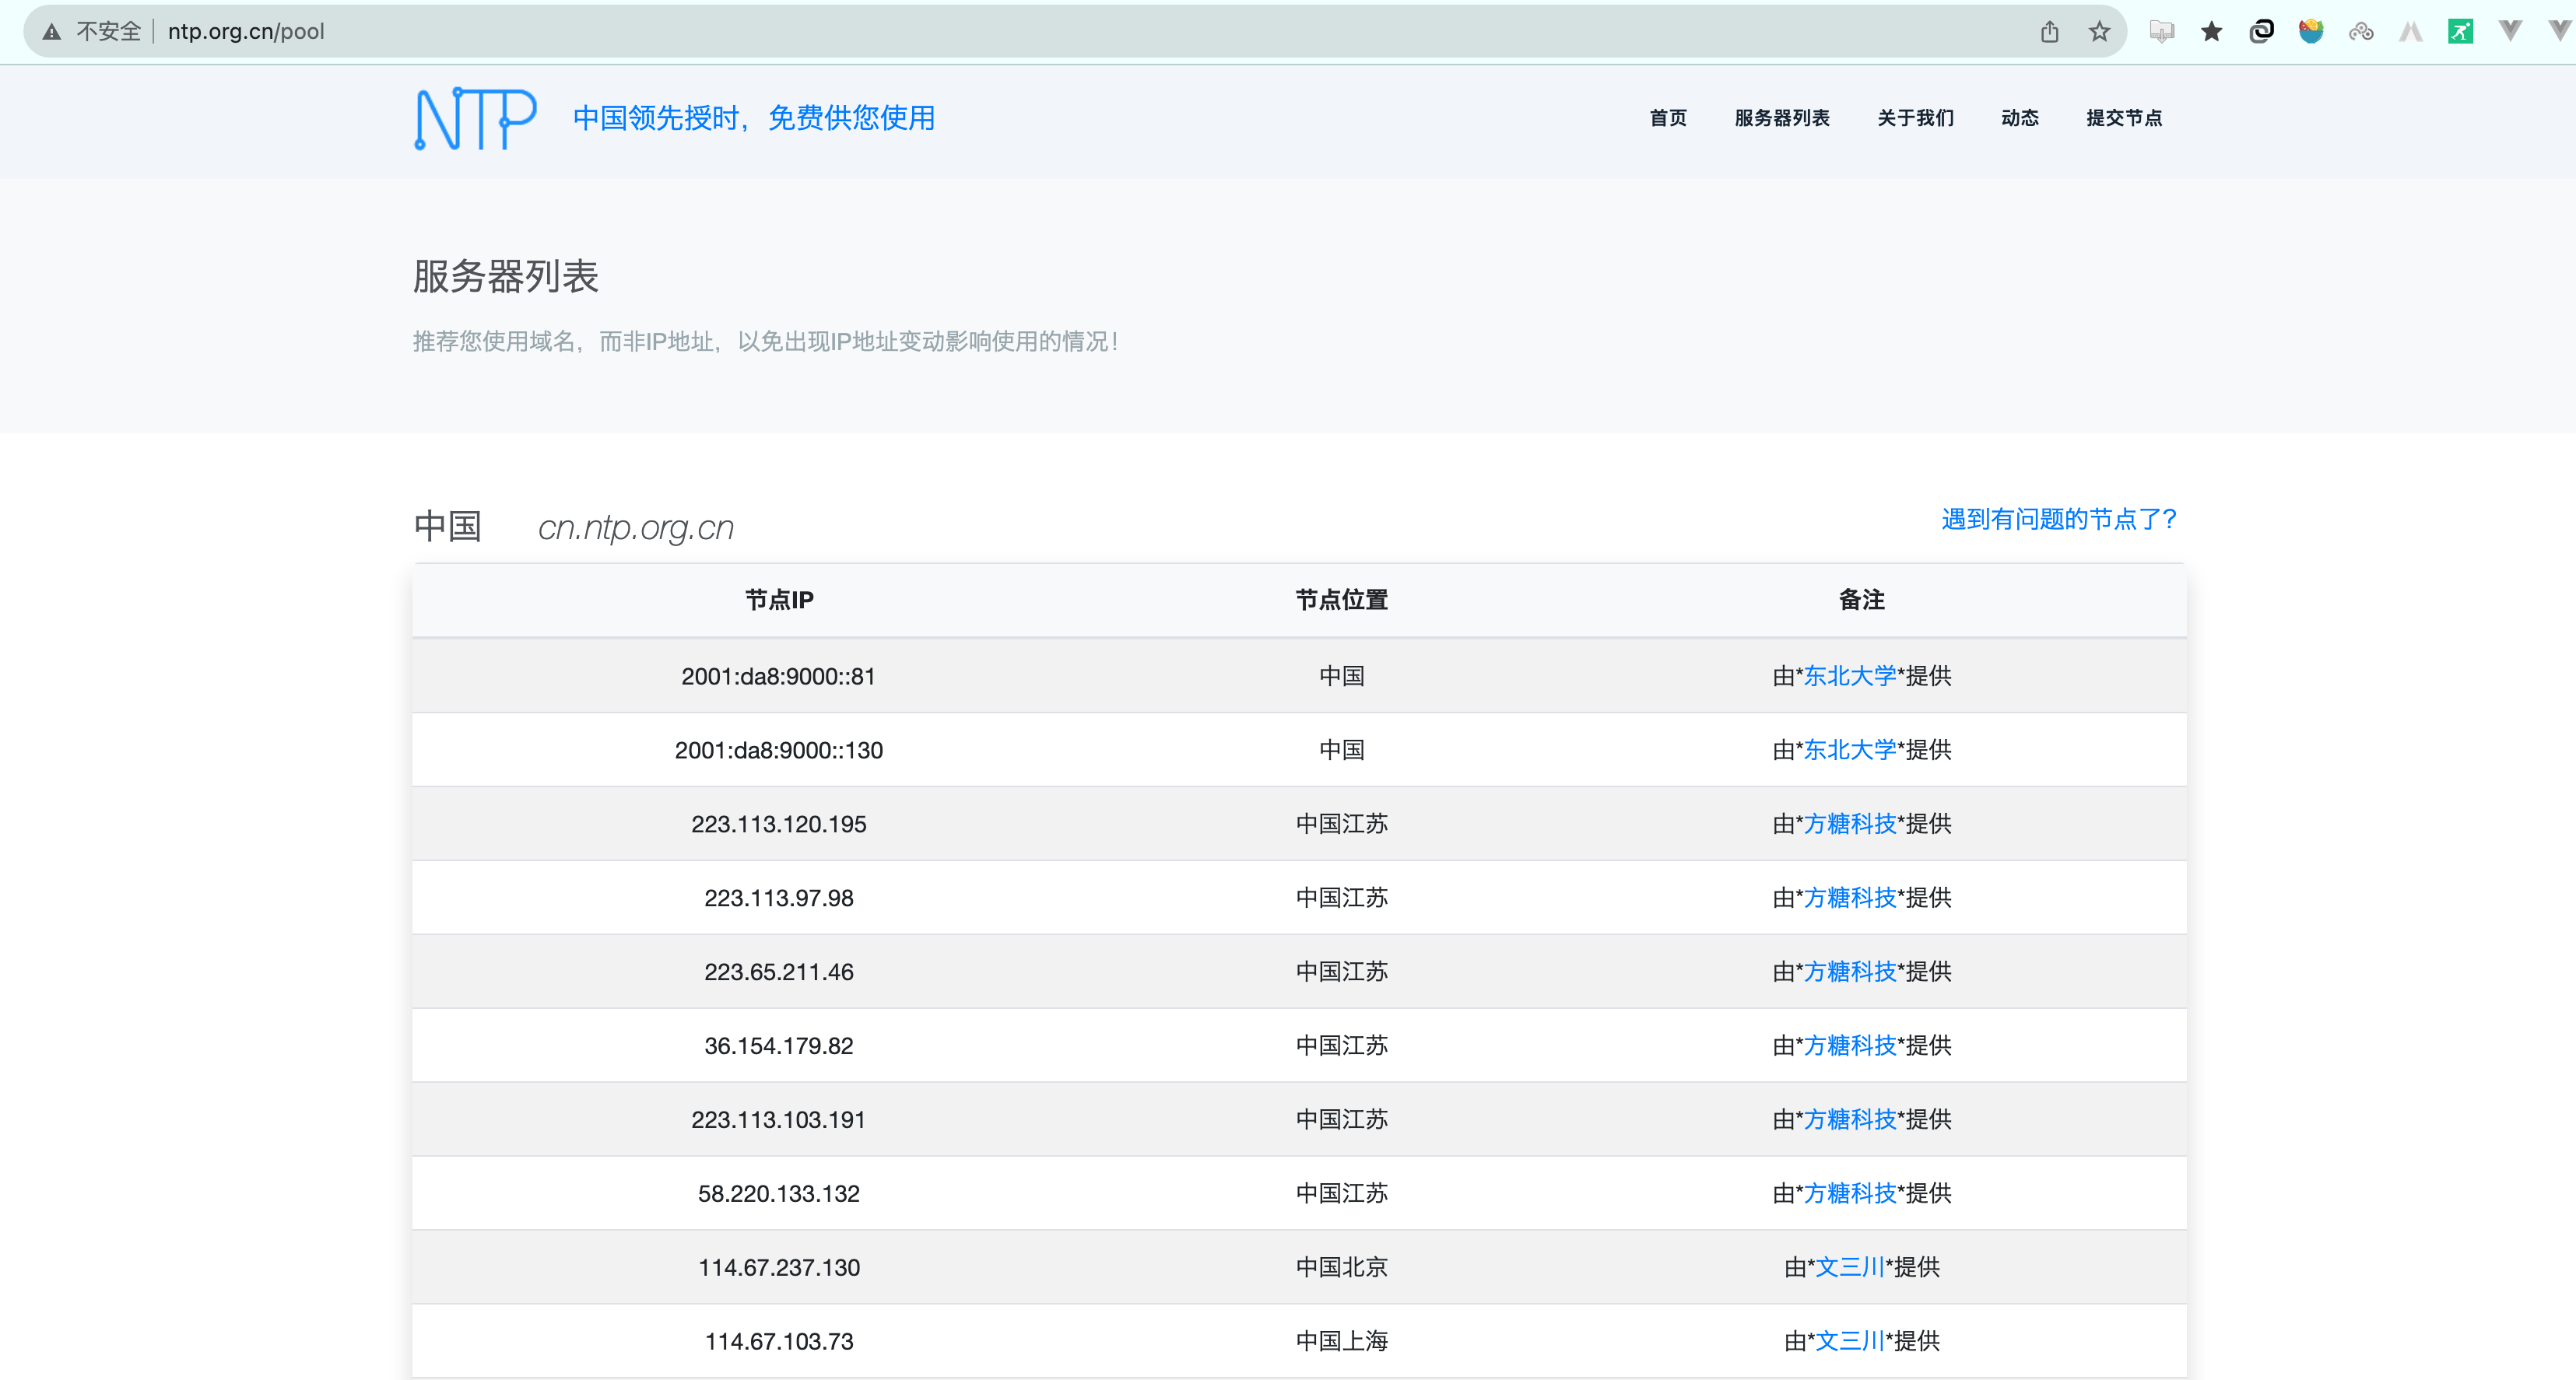Click the 遇到有问题的节点了？ link
This screenshot has width=2576, height=1380.
click(2058, 519)
